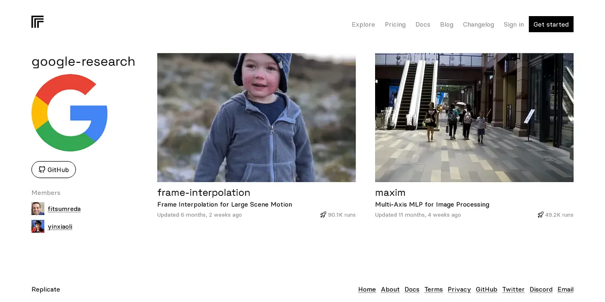Click the Privacy footer link
This screenshot has width=605, height=302.
(x=459, y=289)
